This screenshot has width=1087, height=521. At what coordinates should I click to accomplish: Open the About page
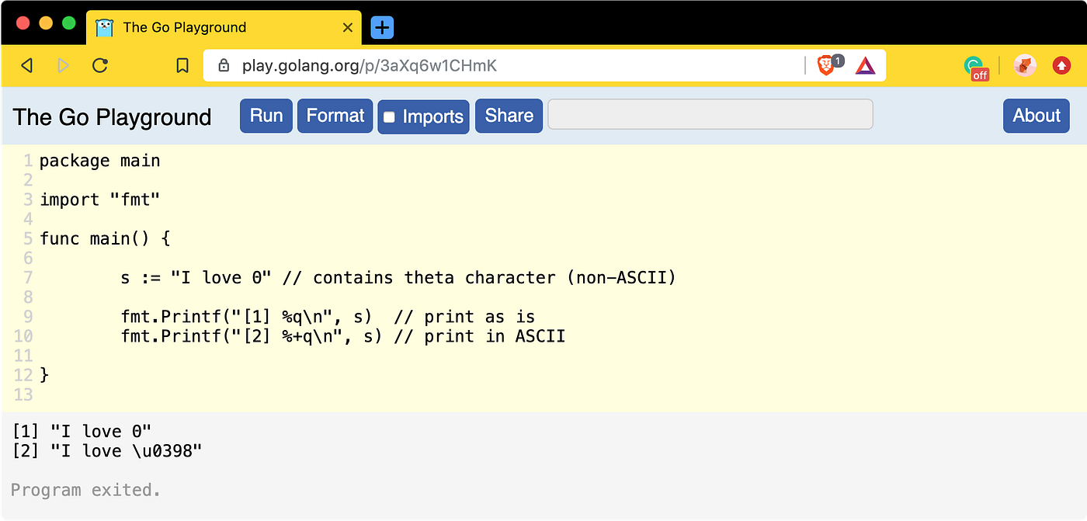(1036, 116)
